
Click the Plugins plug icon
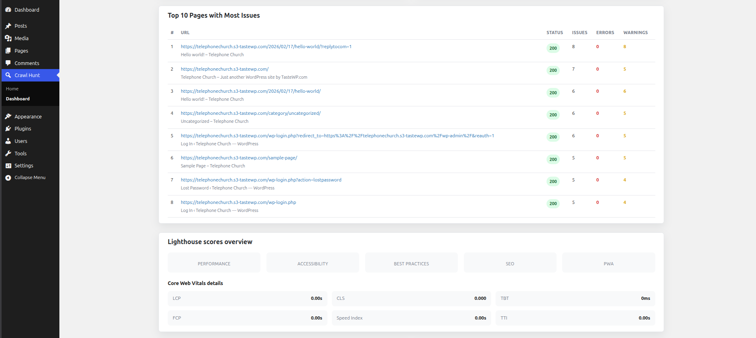[8, 128]
